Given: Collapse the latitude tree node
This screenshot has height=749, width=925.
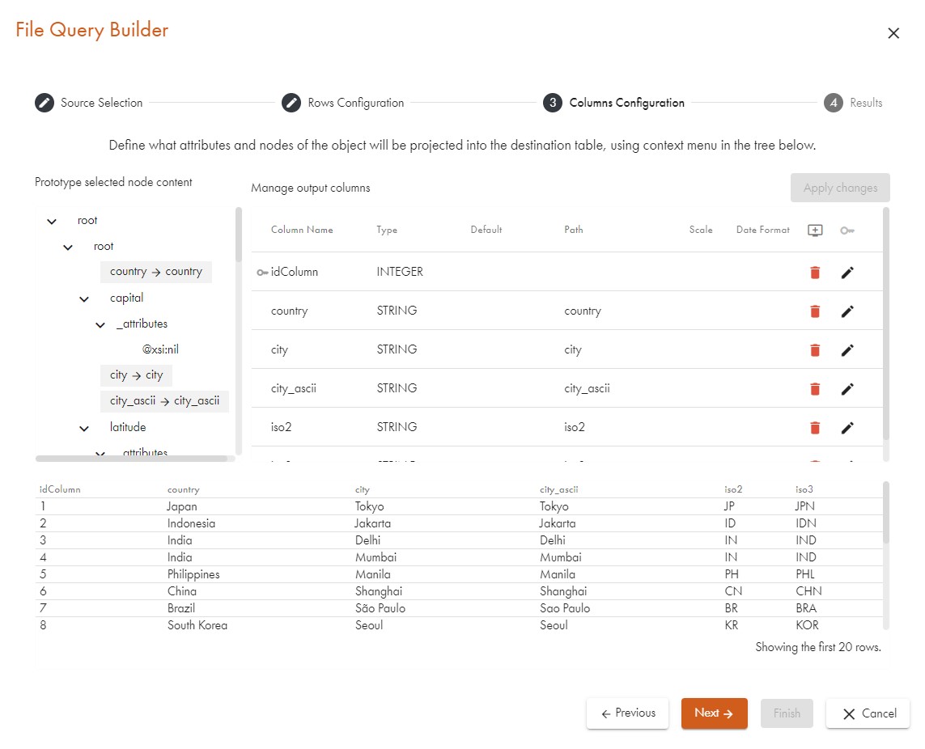Looking at the screenshot, I should point(84,428).
